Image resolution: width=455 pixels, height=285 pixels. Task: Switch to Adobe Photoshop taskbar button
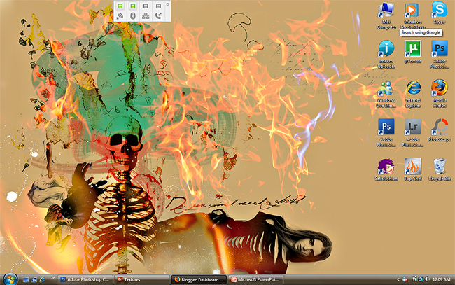tap(85, 280)
